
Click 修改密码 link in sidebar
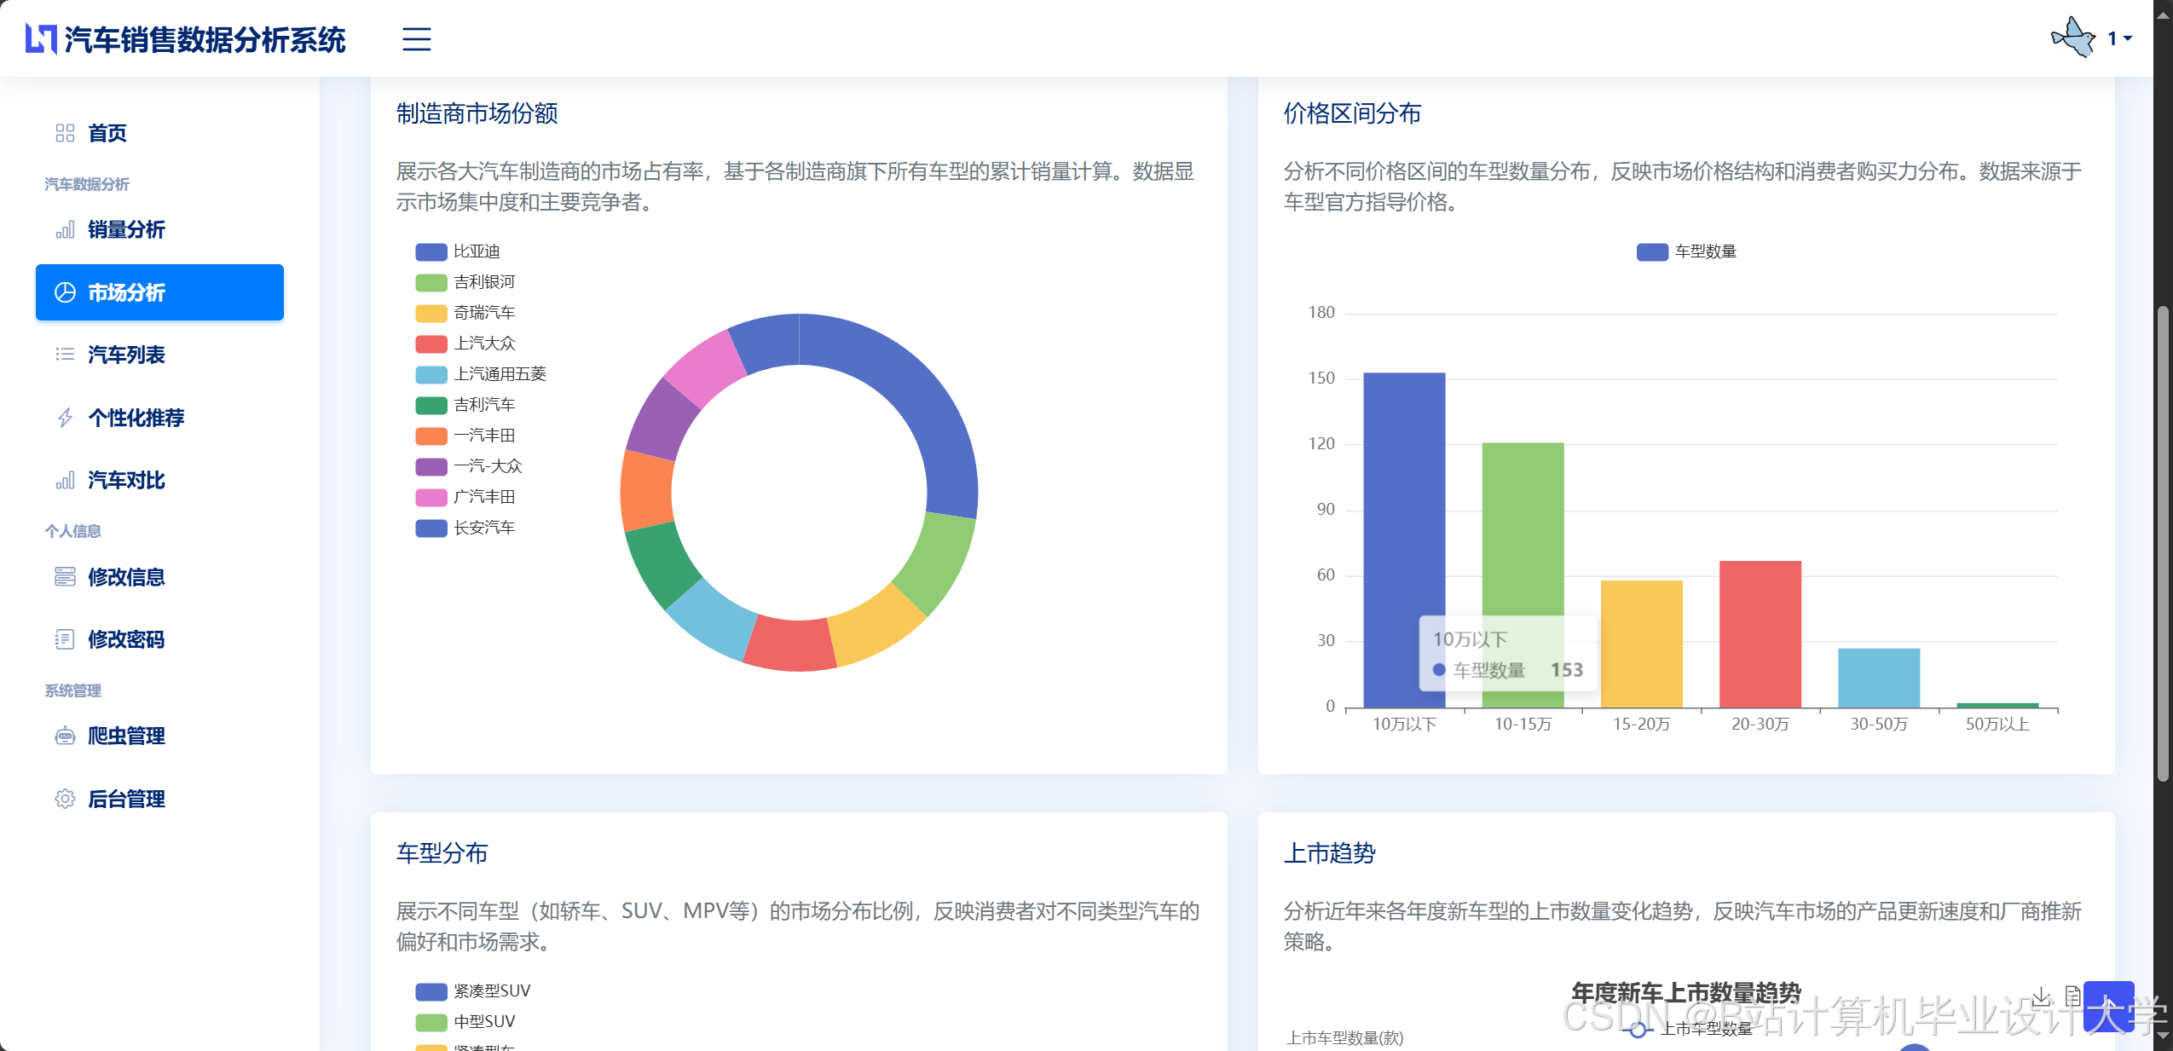click(126, 639)
